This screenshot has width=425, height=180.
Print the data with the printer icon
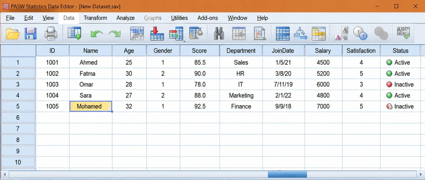(x=51, y=34)
